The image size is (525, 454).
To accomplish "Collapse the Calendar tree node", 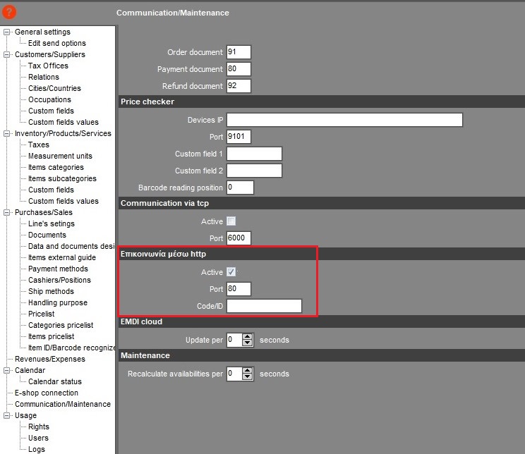I will [x=6, y=370].
